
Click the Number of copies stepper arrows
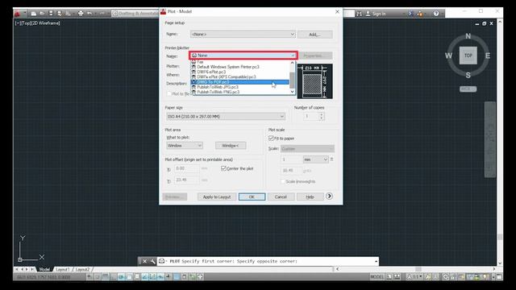(322, 116)
